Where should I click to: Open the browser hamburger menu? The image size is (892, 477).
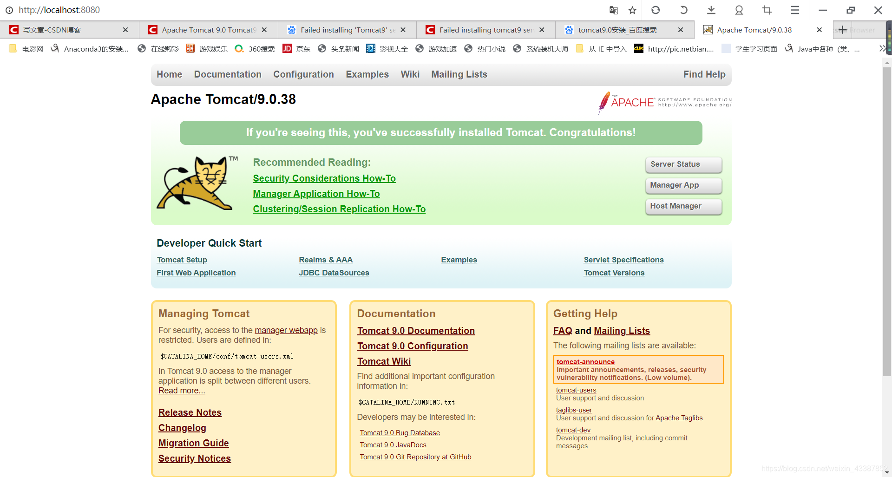795,10
